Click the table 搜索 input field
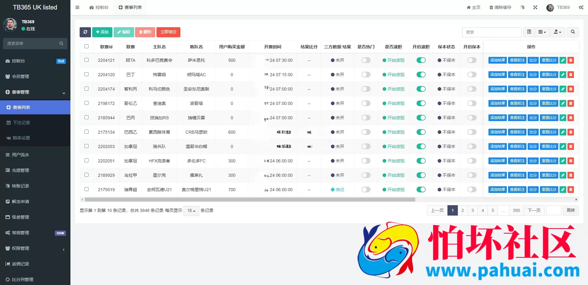 click(x=492, y=32)
